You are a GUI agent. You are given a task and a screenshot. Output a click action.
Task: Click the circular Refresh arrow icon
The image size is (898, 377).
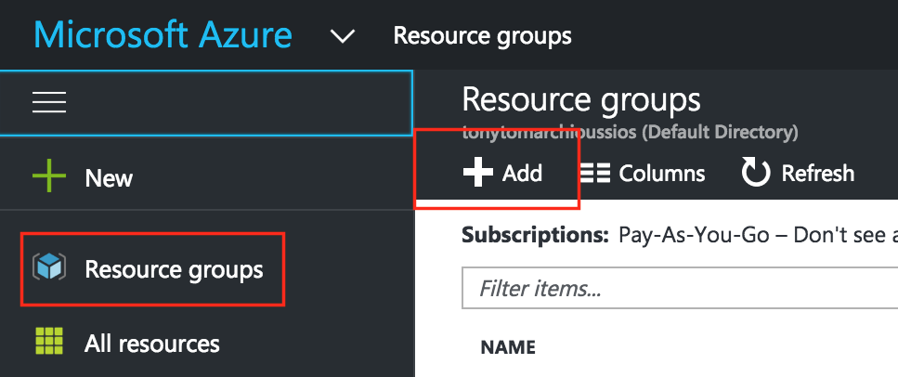coord(756,173)
